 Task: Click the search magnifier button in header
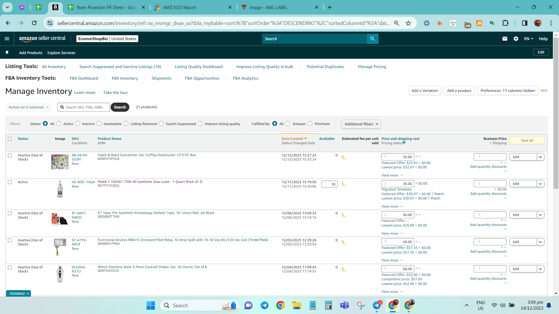[372, 39]
